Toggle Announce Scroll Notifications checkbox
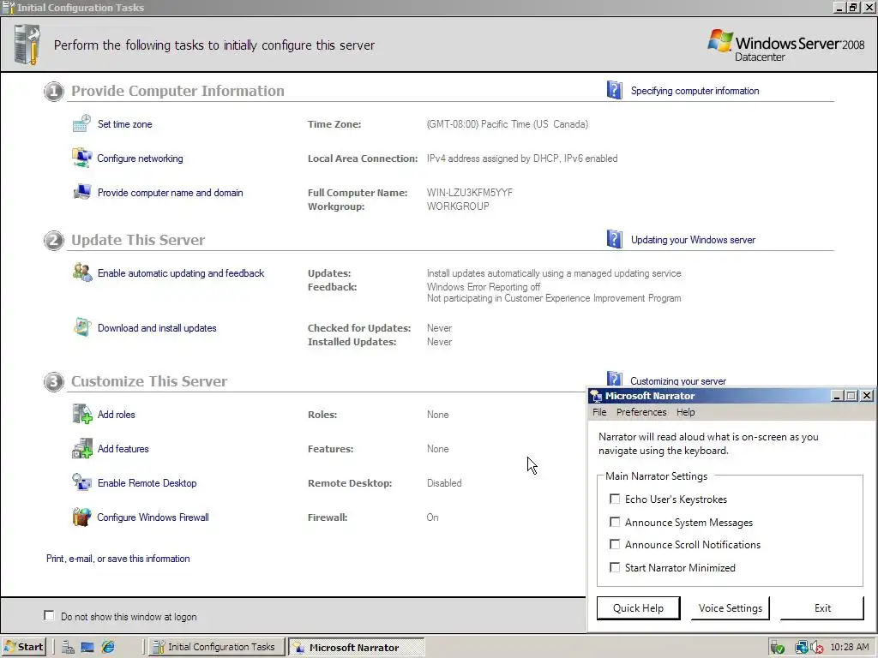878x658 pixels. pos(615,544)
